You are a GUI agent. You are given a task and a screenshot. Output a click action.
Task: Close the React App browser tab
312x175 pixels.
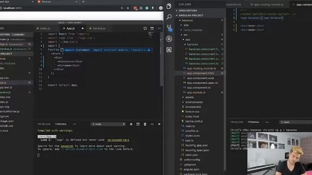tap(33, 2)
